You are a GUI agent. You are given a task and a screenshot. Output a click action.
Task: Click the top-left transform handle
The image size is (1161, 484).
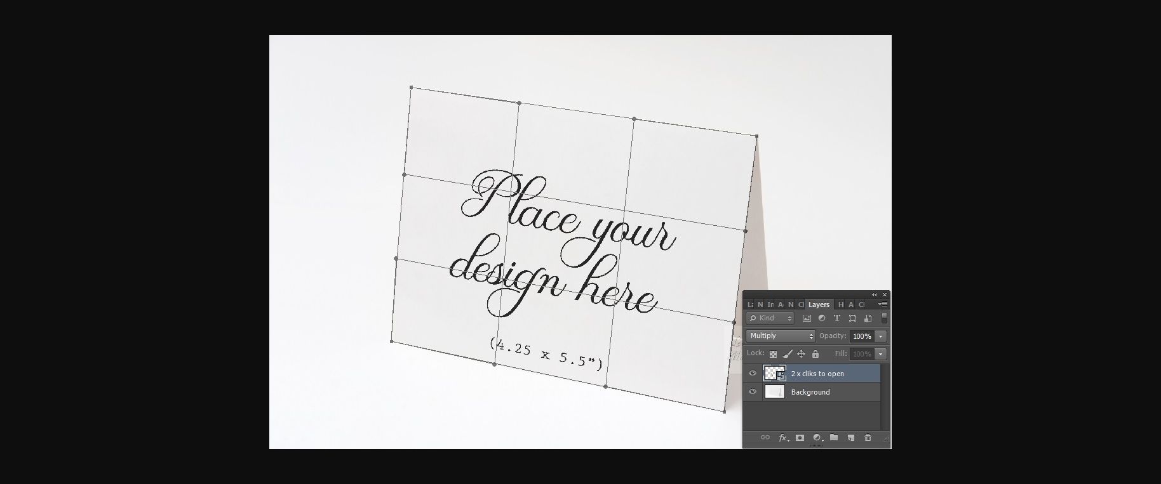412,88
